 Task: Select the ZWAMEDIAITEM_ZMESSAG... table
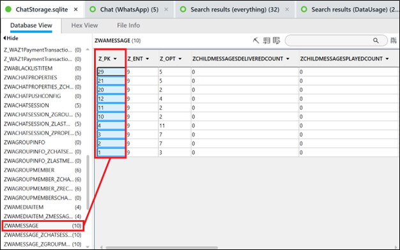tap(43, 216)
